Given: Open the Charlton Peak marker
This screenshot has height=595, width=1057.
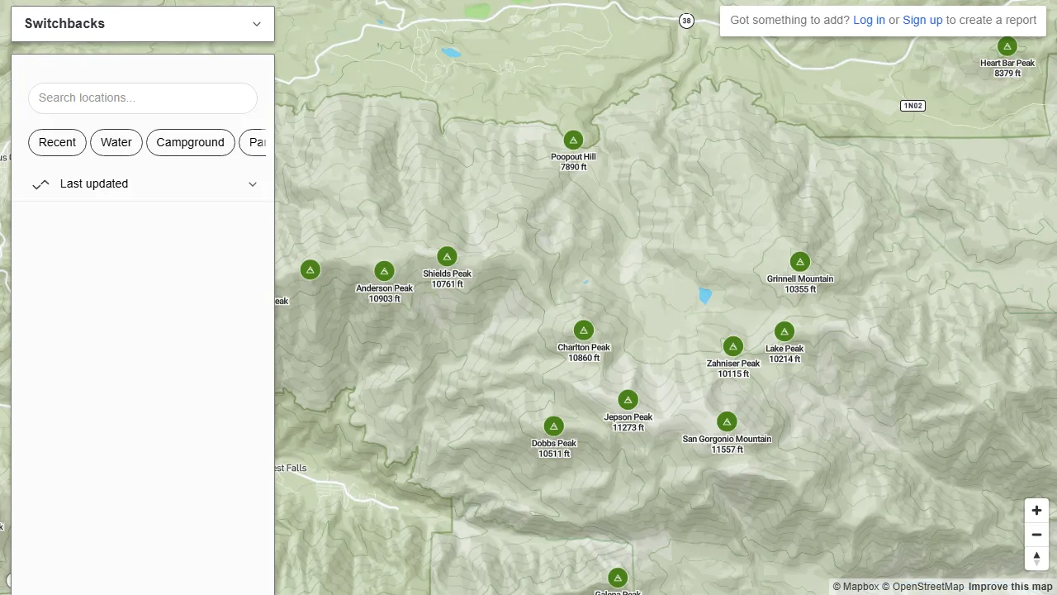Looking at the screenshot, I should (x=584, y=330).
